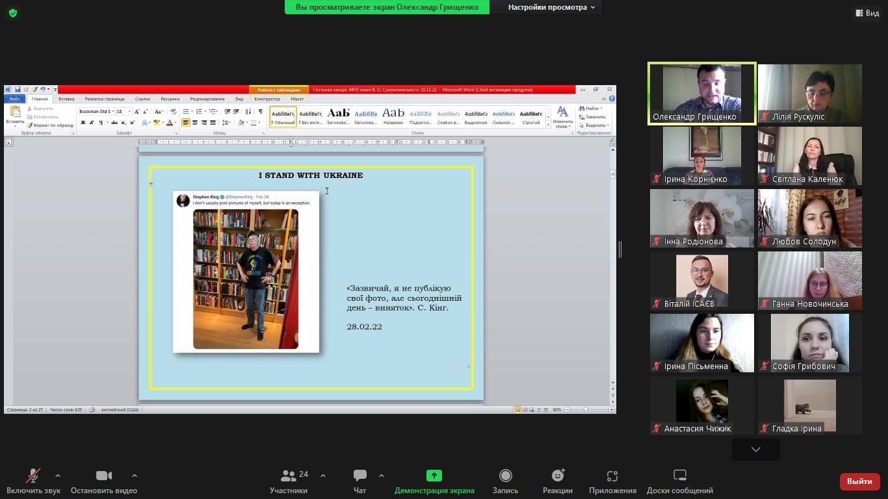The height and width of the screenshot is (499, 888).
Task: Open the Участники participants panel
Action: click(x=289, y=481)
